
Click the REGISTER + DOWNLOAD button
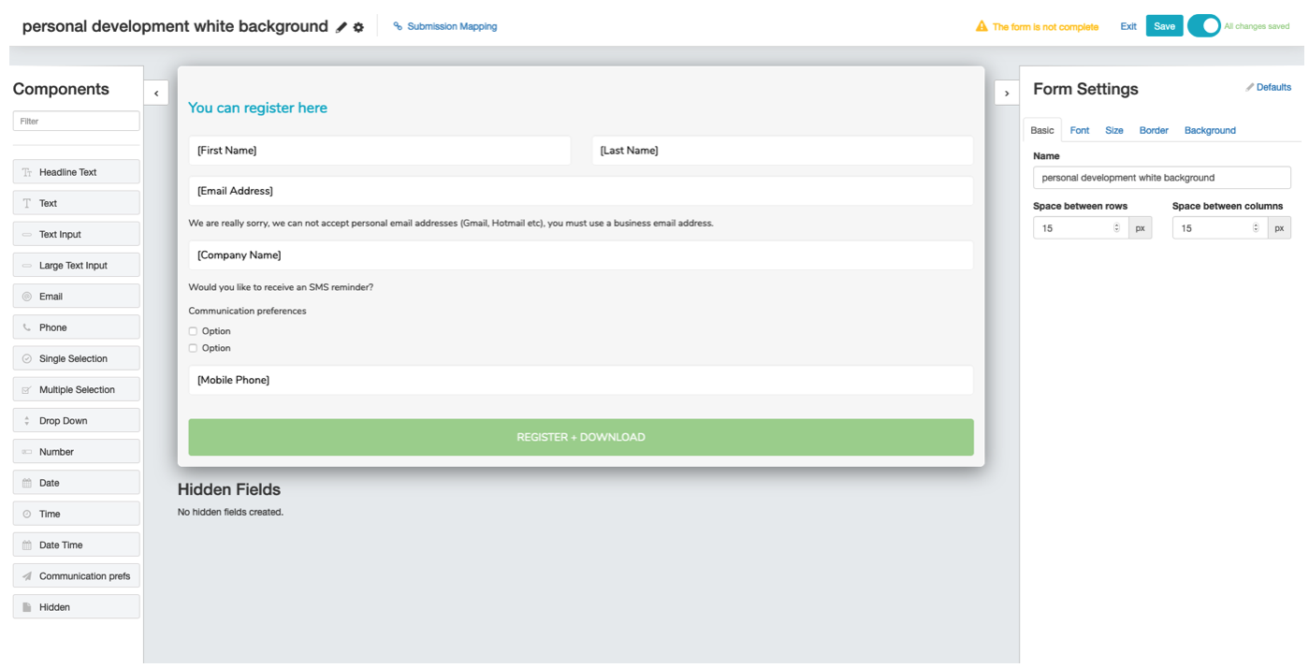pyautogui.click(x=581, y=437)
